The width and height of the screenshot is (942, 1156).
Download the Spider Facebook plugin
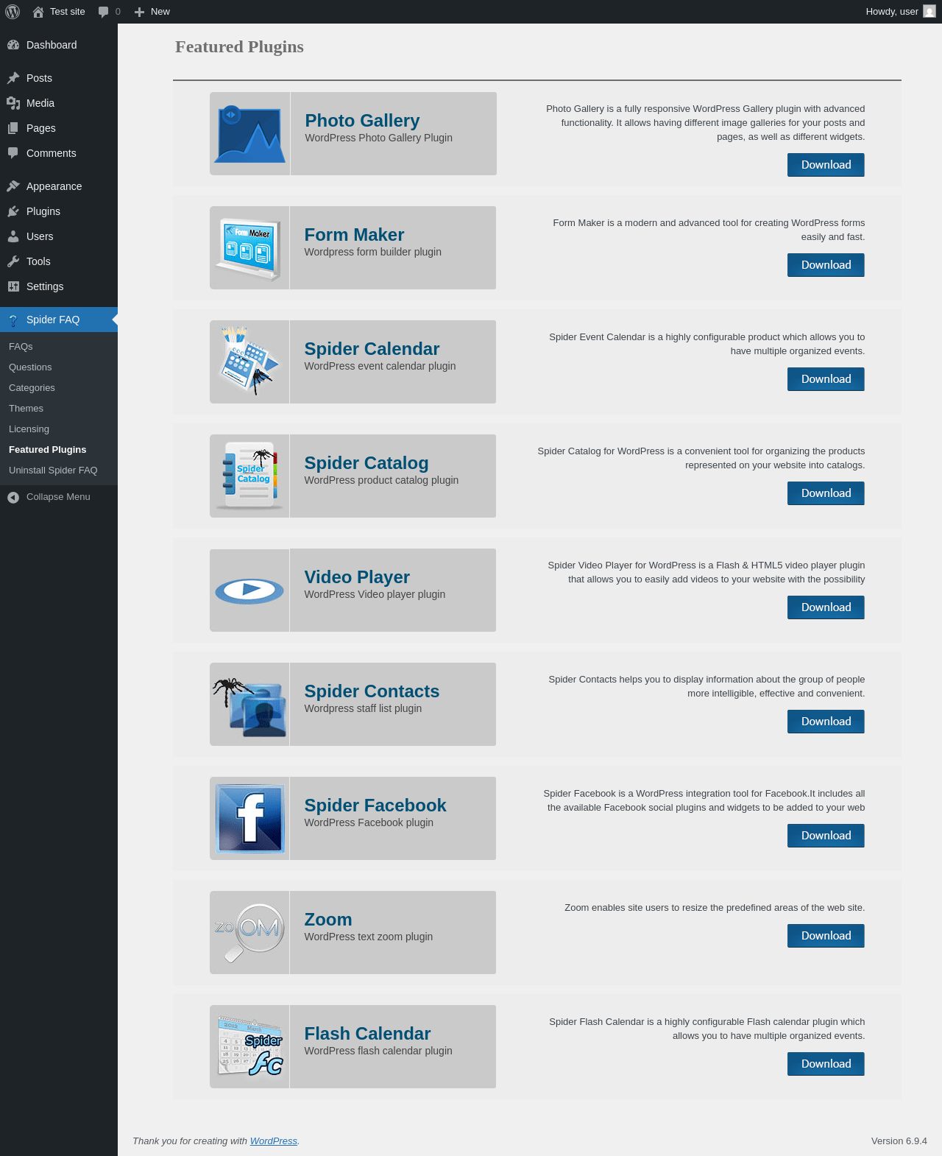(x=826, y=836)
